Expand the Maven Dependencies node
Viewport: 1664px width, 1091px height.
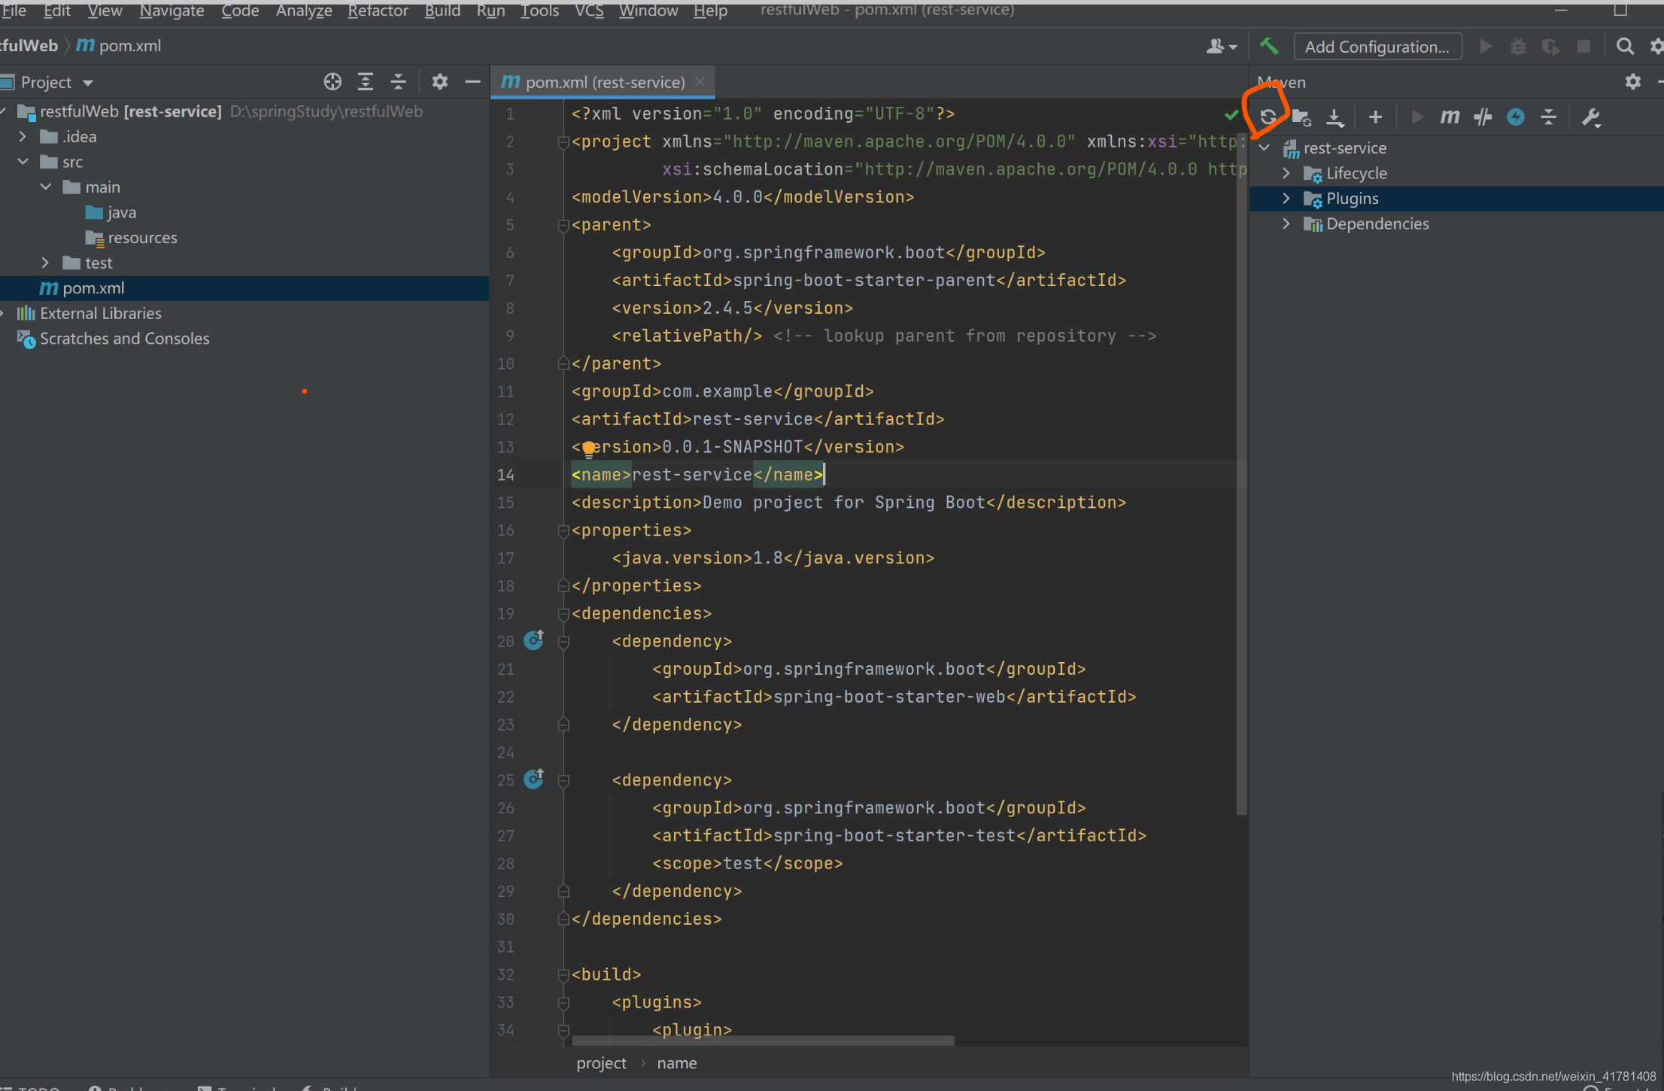(1286, 223)
